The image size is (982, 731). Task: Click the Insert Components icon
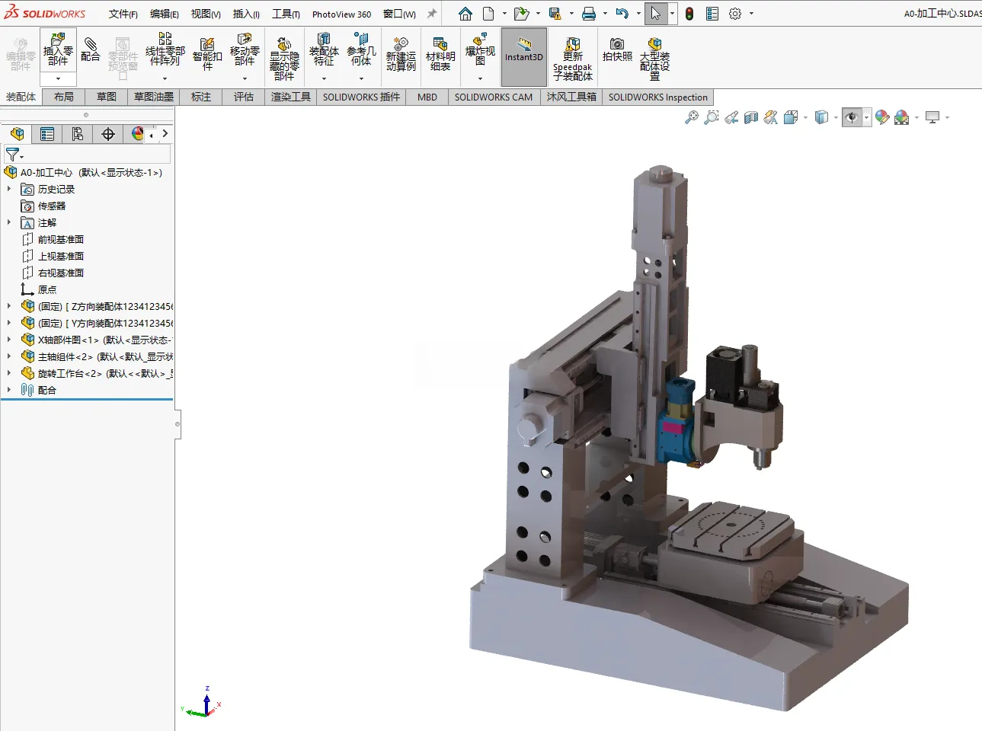58,50
